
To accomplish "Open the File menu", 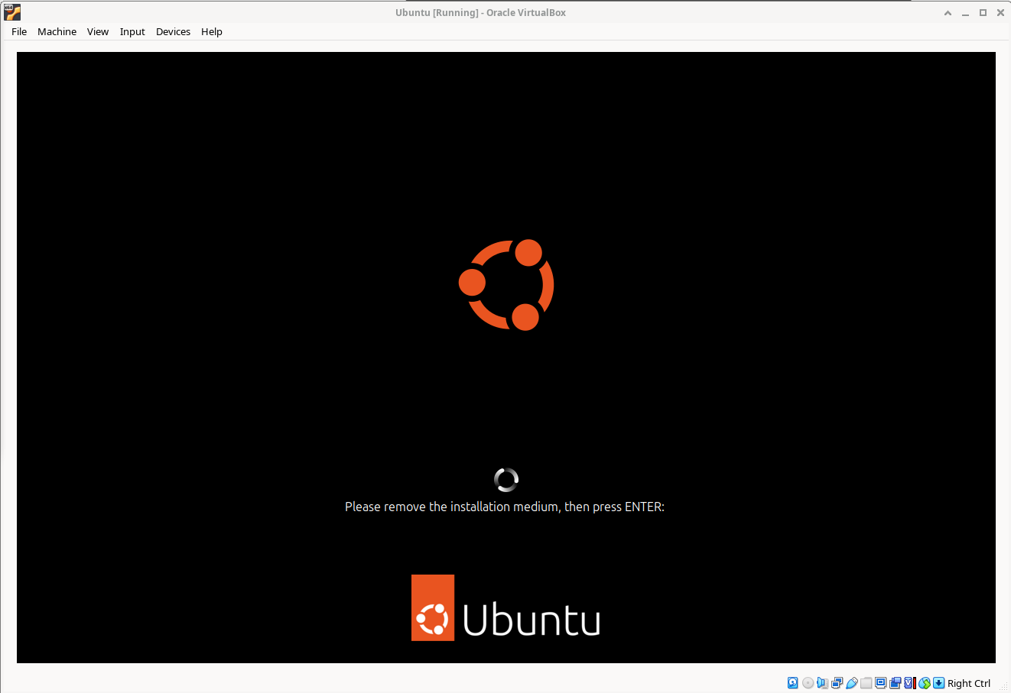I will click(x=19, y=31).
